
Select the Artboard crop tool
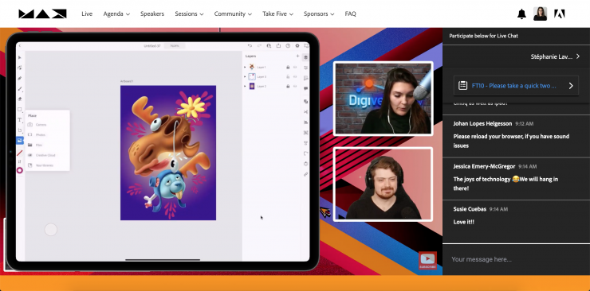click(x=20, y=130)
